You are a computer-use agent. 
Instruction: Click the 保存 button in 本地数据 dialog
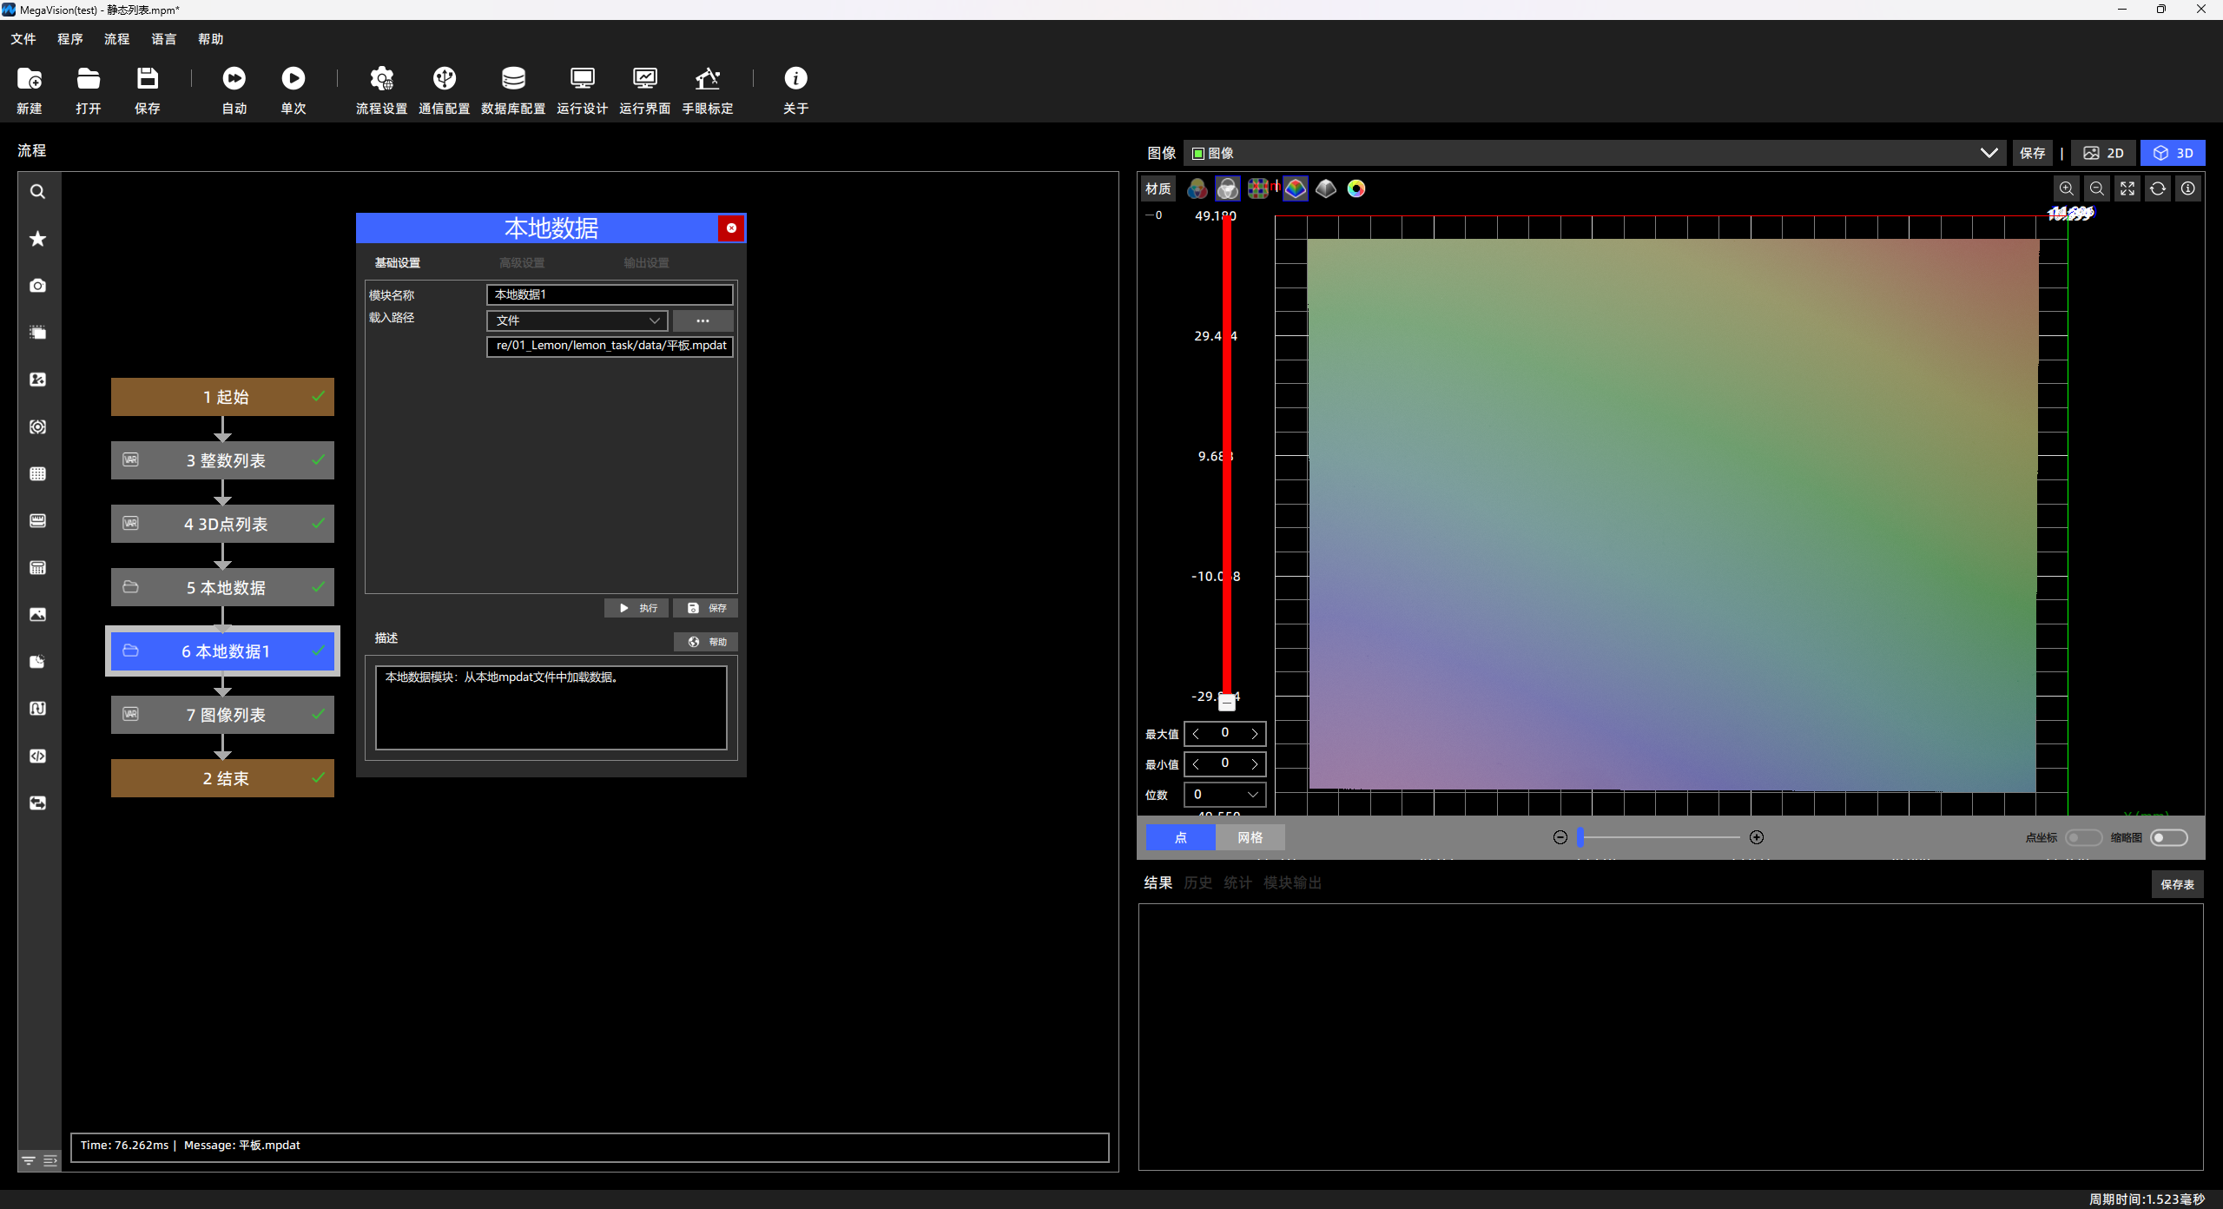tap(705, 609)
